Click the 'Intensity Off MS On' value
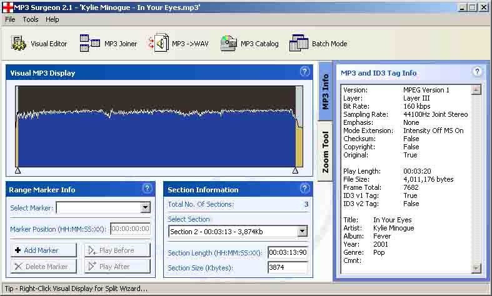Viewport: 492px width, 296px height. pos(433,131)
